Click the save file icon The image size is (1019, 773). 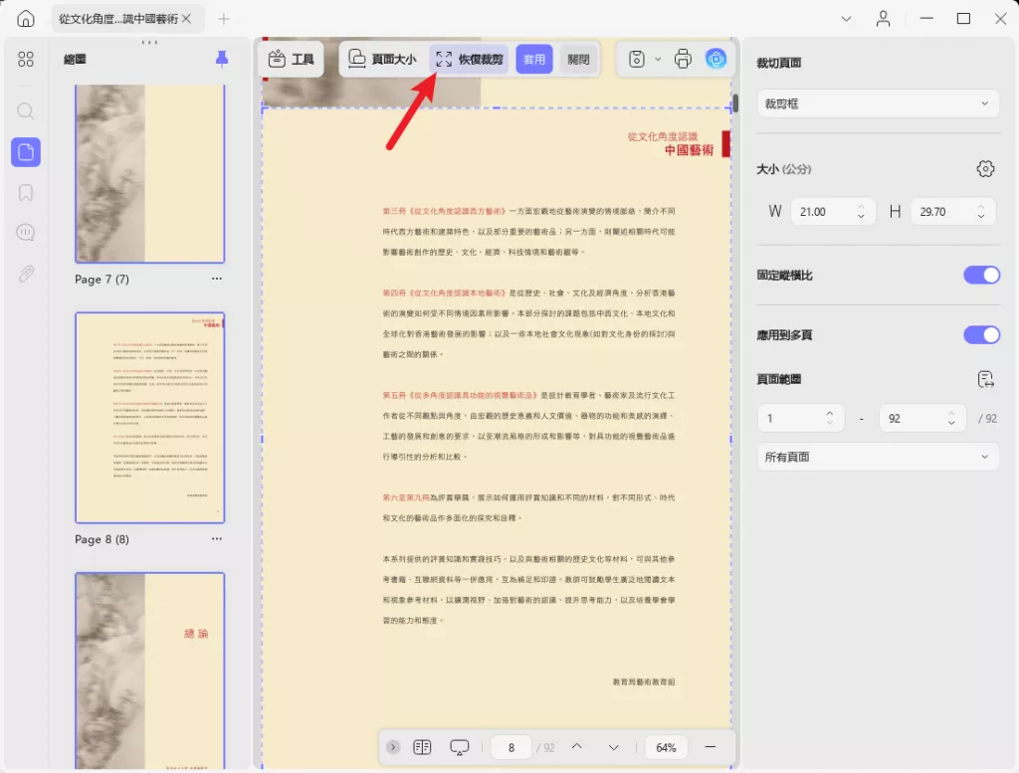(x=637, y=59)
